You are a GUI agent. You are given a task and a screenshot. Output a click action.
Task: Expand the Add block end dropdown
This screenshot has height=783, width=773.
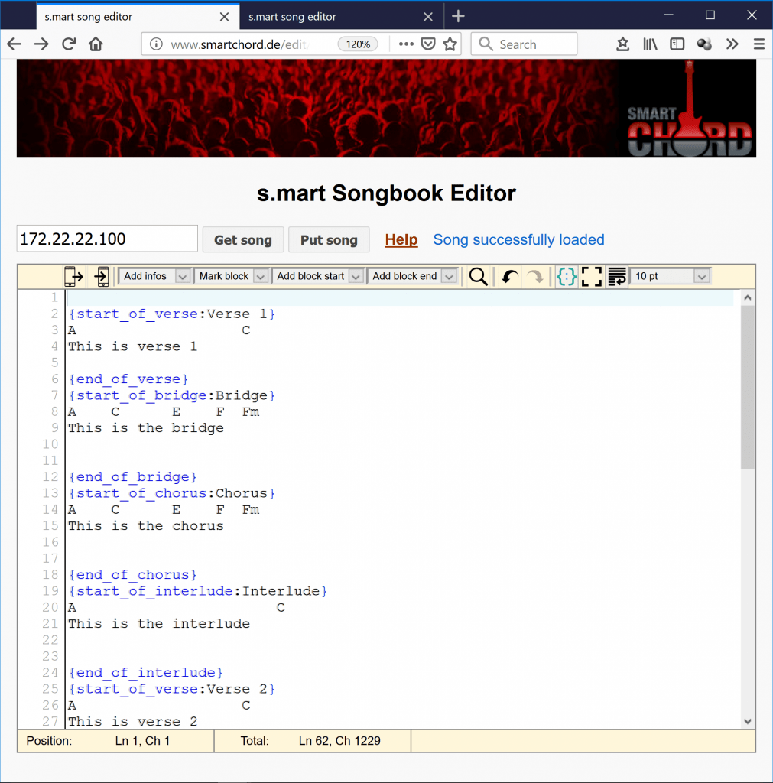[412, 276]
